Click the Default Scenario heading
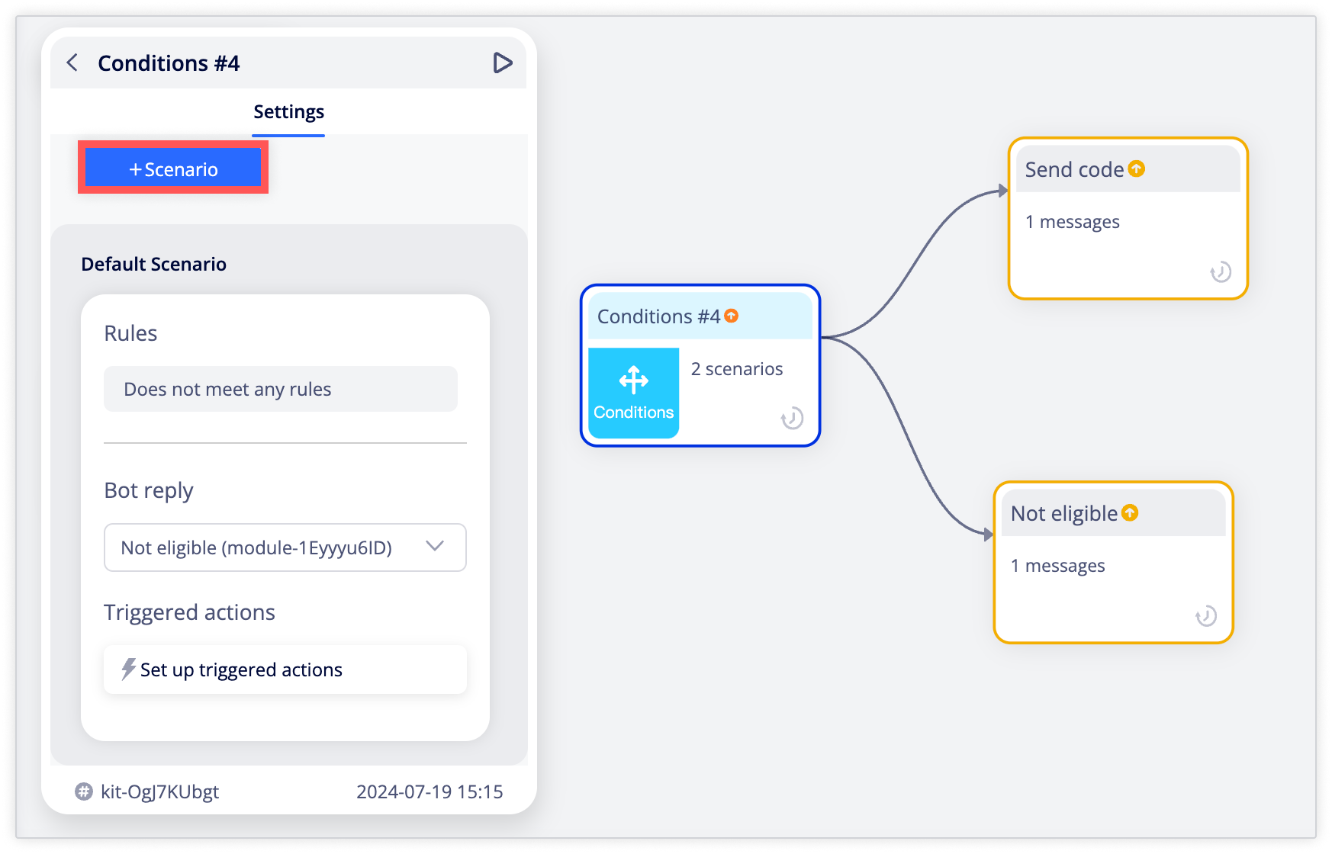 (153, 264)
